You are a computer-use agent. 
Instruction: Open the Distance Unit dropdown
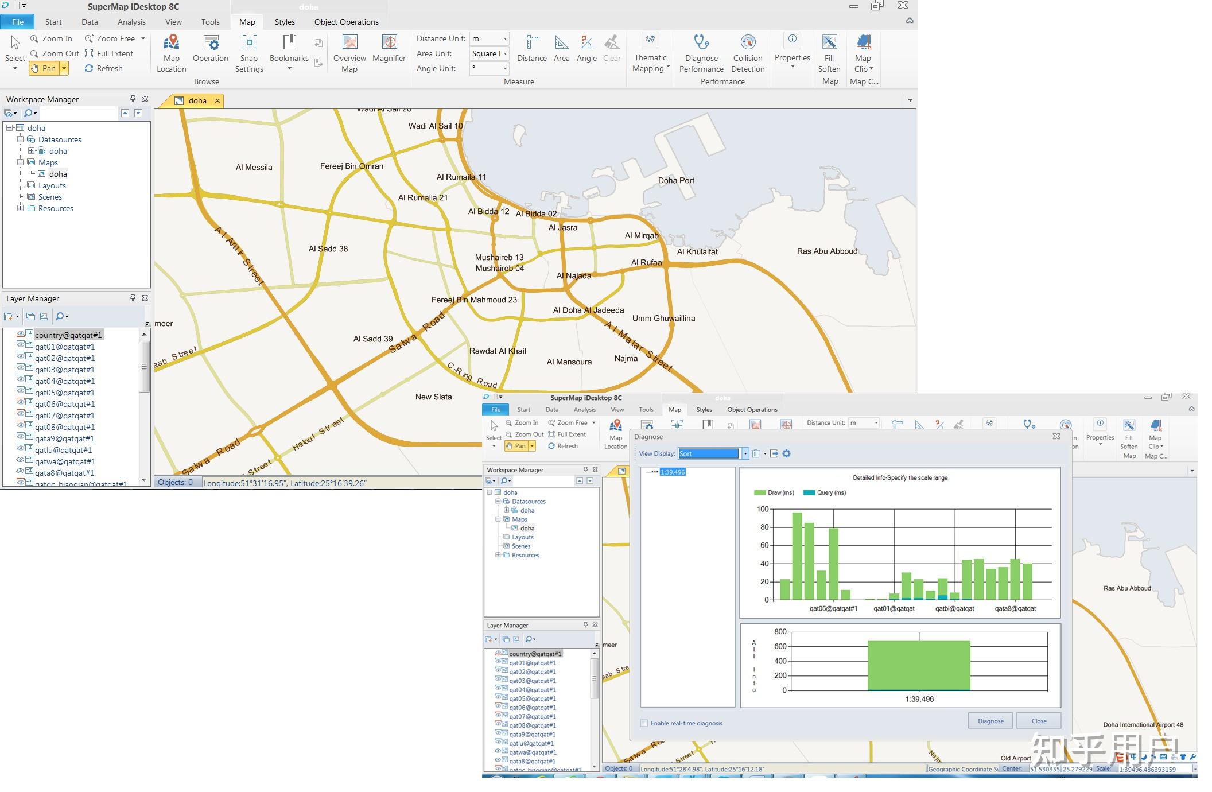tap(504, 38)
